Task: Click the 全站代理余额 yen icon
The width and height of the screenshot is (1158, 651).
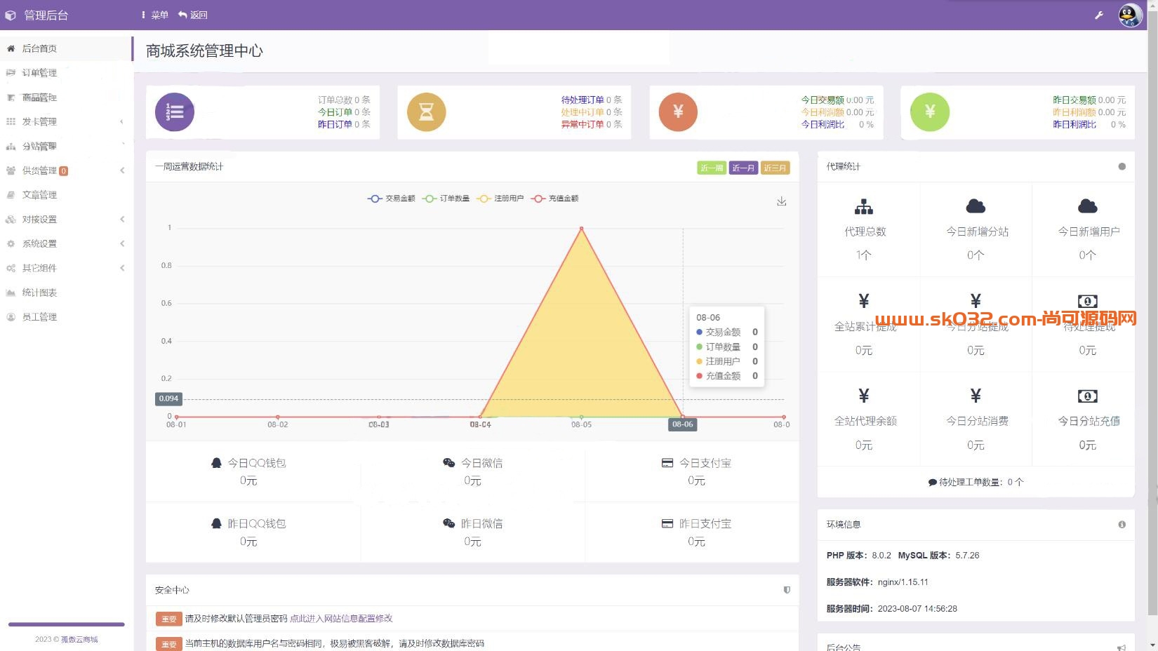Action: click(864, 396)
